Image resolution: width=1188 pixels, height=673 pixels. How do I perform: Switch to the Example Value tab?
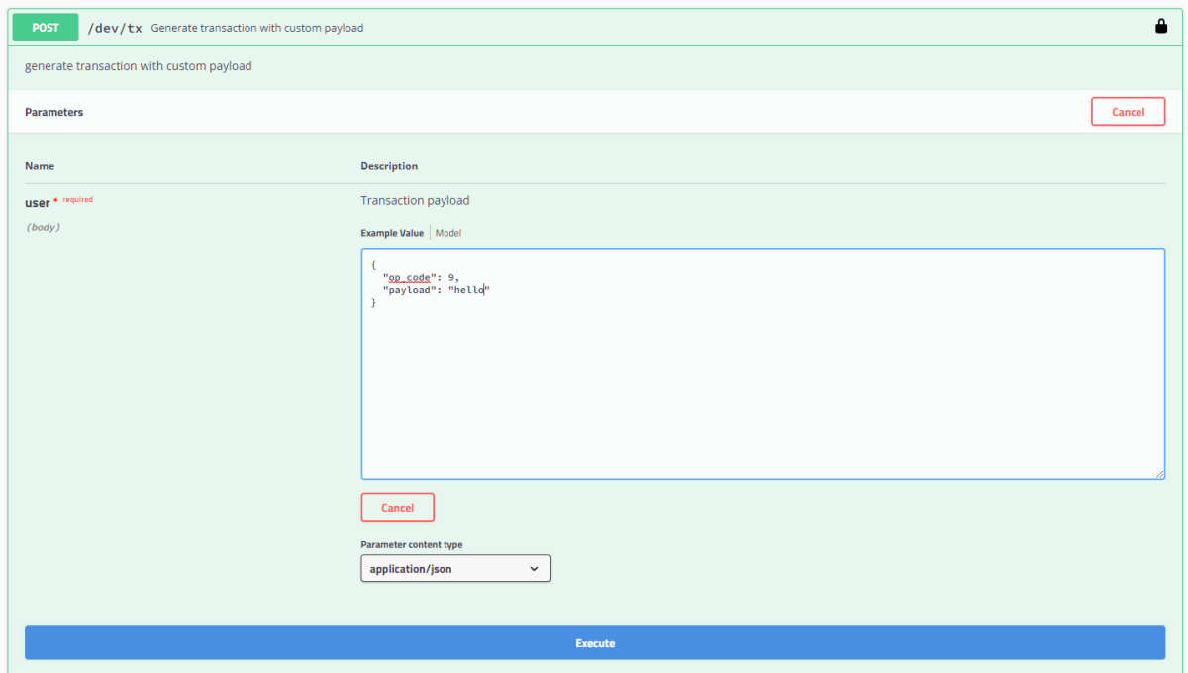click(392, 233)
